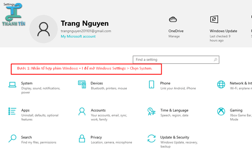Open Update & Security icon
The height and width of the screenshot is (168, 252).
[x=152, y=138]
